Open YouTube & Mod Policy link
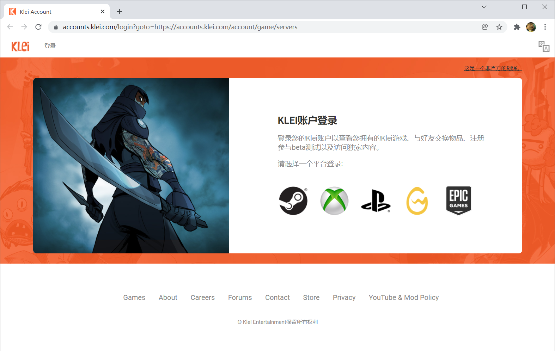 (404, 297)
